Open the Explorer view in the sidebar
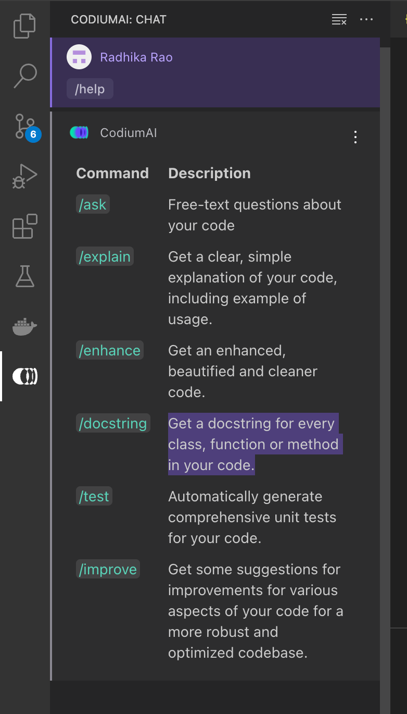This screenshot has height=714, width=407. (x=24, y=24)
